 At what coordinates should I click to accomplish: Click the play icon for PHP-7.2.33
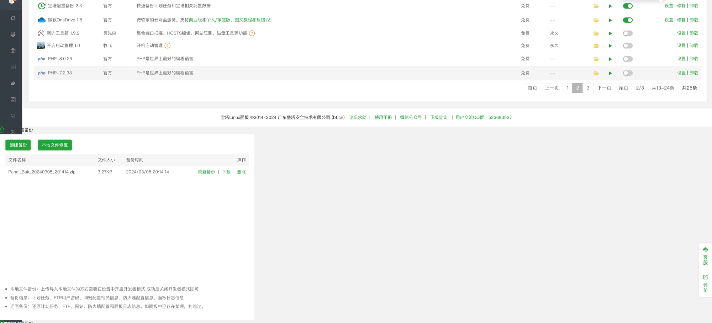tap(610, 73)
